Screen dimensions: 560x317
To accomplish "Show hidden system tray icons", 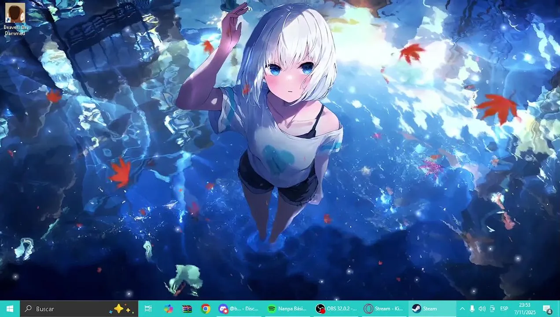I will tap(462, 309).
